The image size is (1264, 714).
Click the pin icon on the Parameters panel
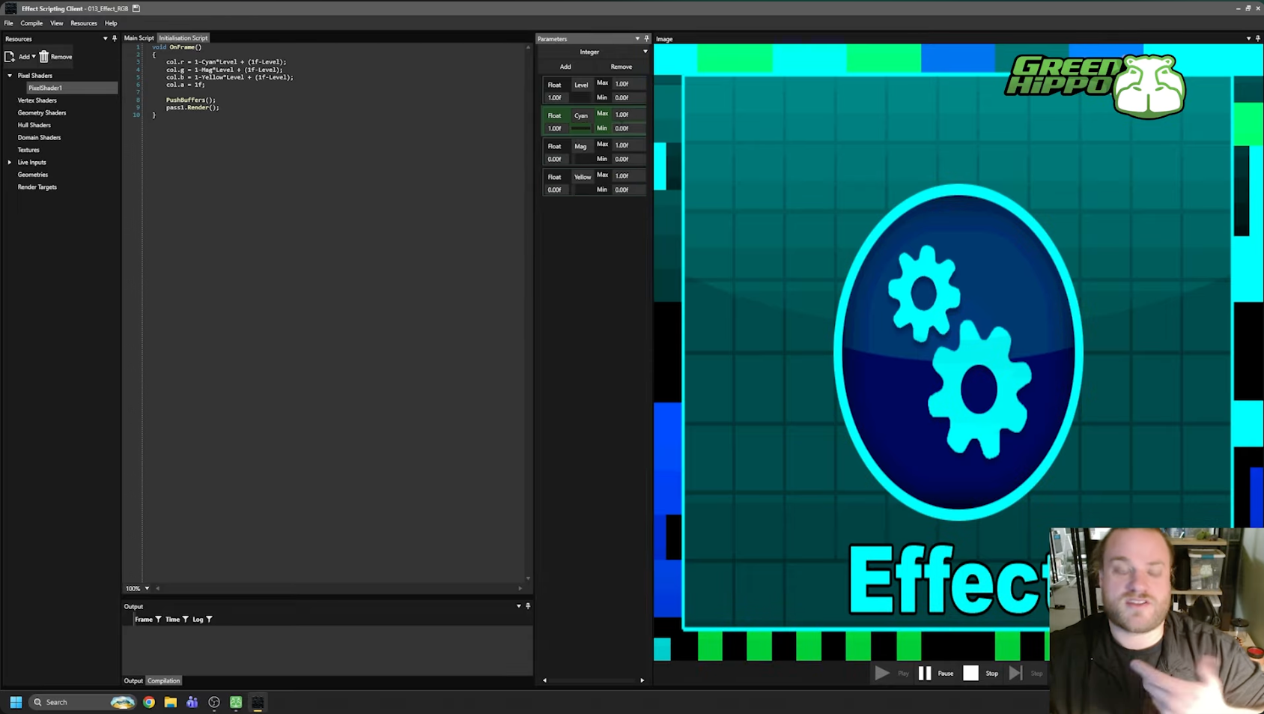point(647,38)
